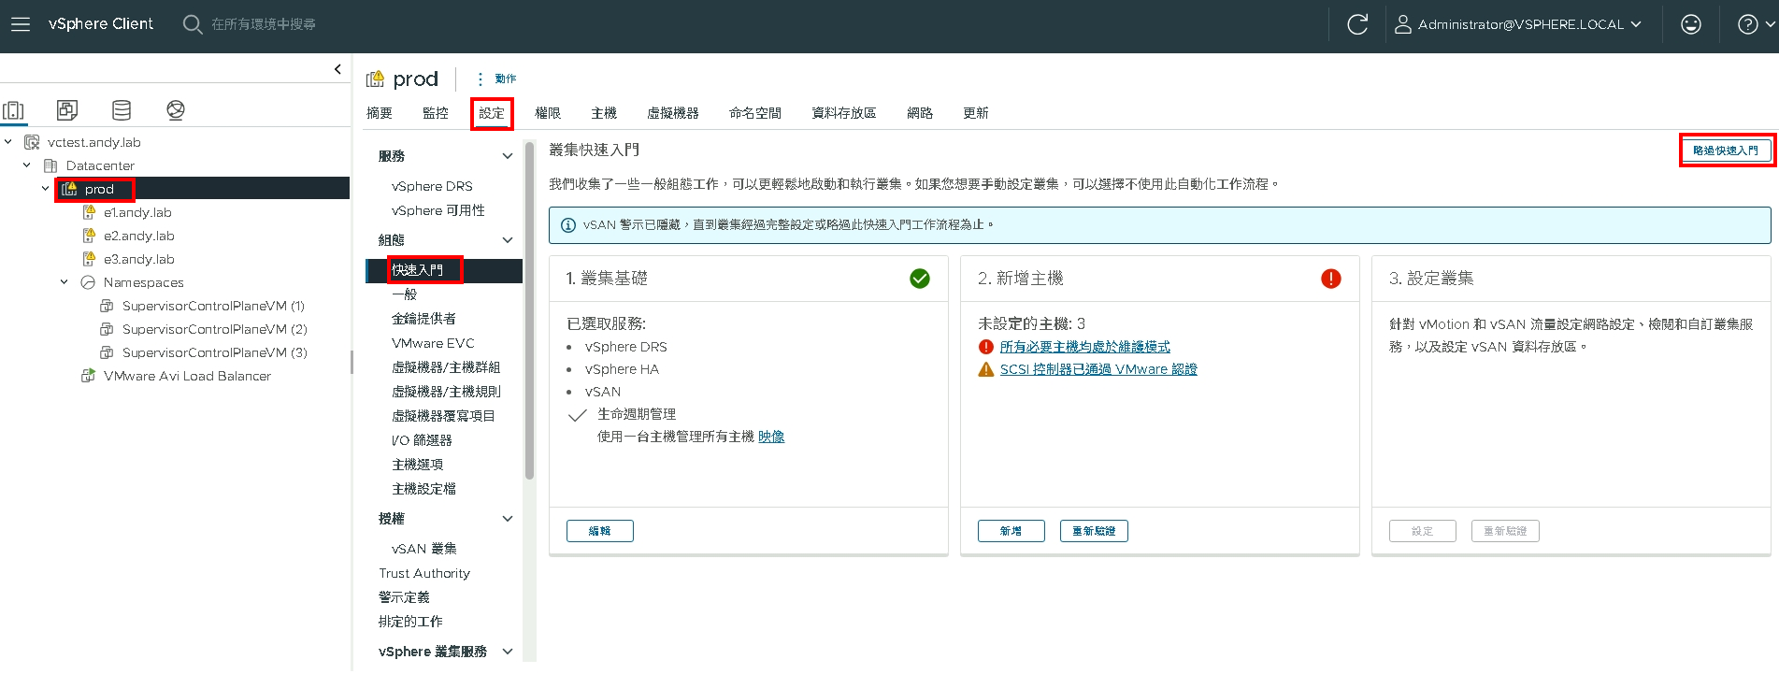Open the 所有必要主機均處於維護模式 link
The image size is (1779, 674).
(x=1085, y=347)
